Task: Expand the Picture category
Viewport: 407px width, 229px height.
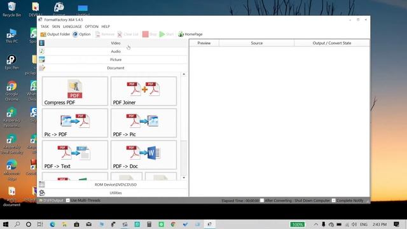Action: coord(113,60)
